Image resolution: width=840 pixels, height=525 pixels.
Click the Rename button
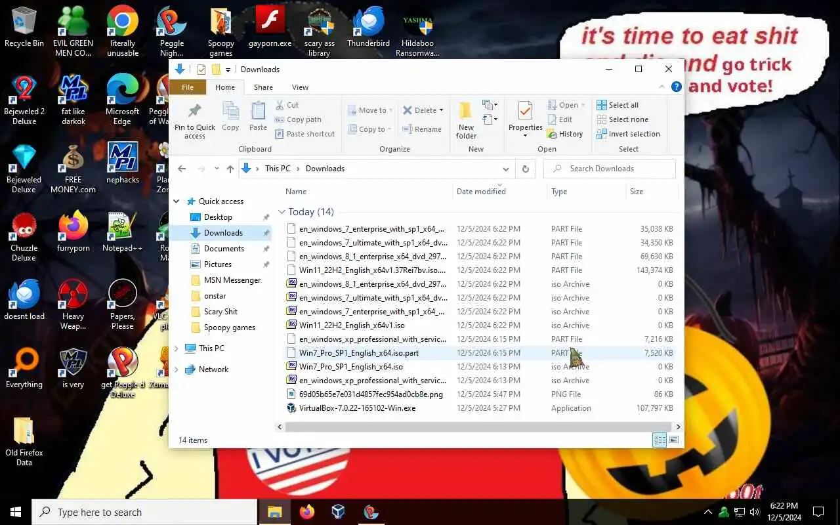click(x=422, y=129)
